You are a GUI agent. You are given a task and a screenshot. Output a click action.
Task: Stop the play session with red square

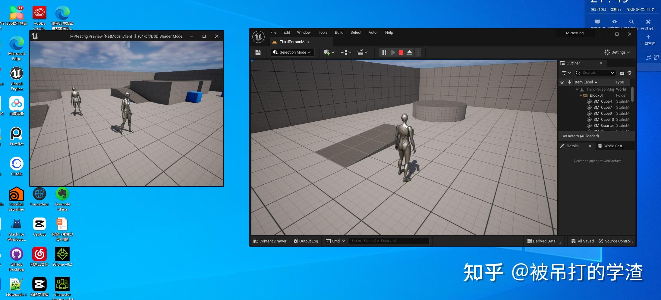pyautogui.click(x=401, y=52)
